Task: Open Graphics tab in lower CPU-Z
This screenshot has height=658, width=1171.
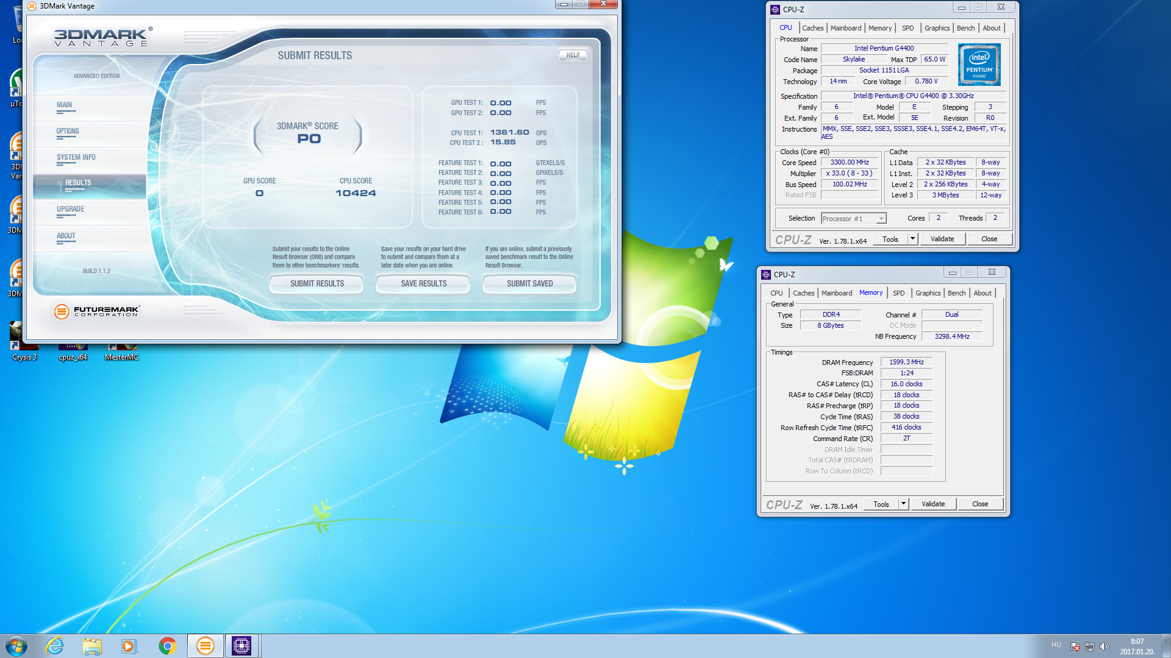Action: [x=928, y=293]
